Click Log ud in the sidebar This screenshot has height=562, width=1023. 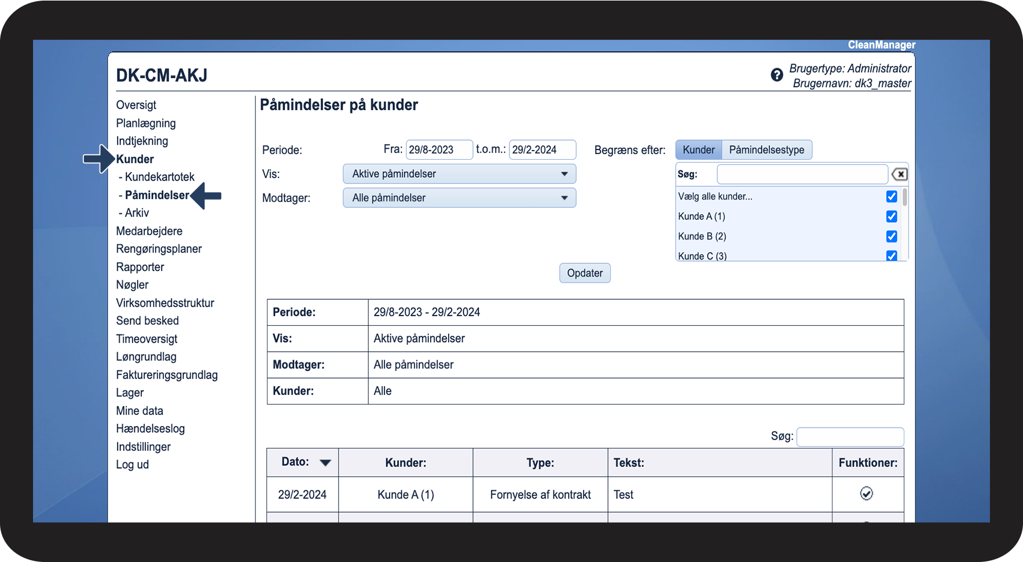coord(133,465)
